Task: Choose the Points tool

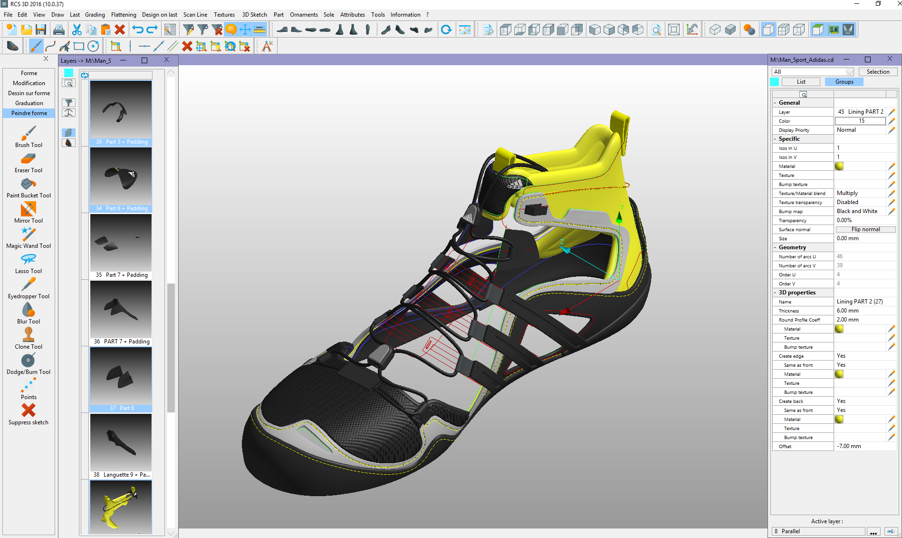Action: pyautogui.click(x=29, y=389)
